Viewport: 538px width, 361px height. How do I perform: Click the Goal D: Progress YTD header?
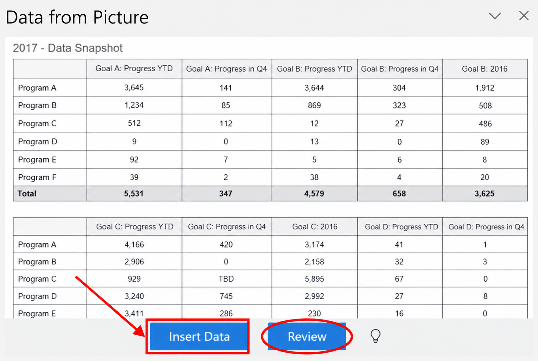point(401,227)
